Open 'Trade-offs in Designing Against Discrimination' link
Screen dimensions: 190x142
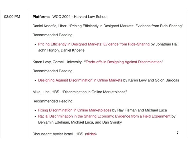(123, 62)
